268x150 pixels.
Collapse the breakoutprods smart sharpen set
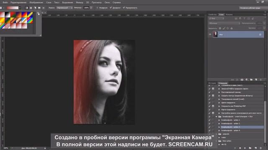pos(216,117)
